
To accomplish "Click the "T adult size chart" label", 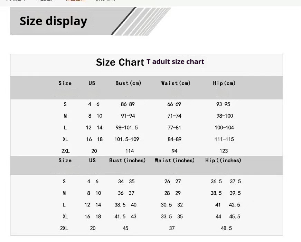I will [x=175, y=62].
